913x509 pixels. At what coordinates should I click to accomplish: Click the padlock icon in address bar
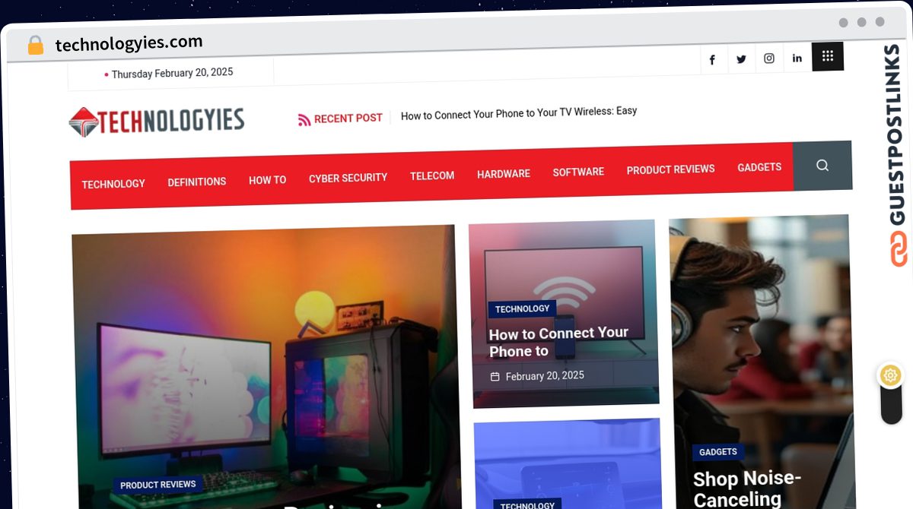(x=35, y=45)
